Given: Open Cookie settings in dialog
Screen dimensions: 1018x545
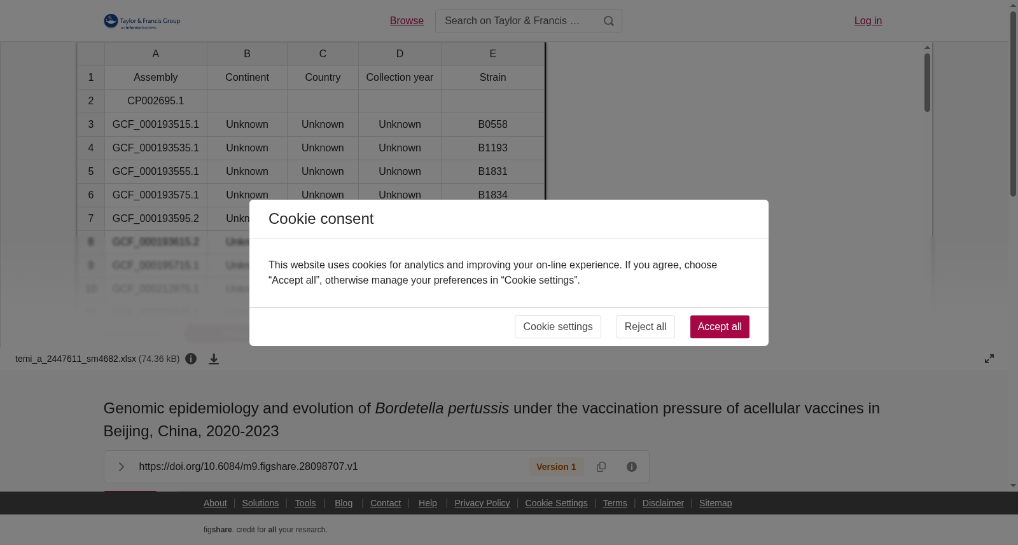Looking at the screenshot, I should (558, 327).
